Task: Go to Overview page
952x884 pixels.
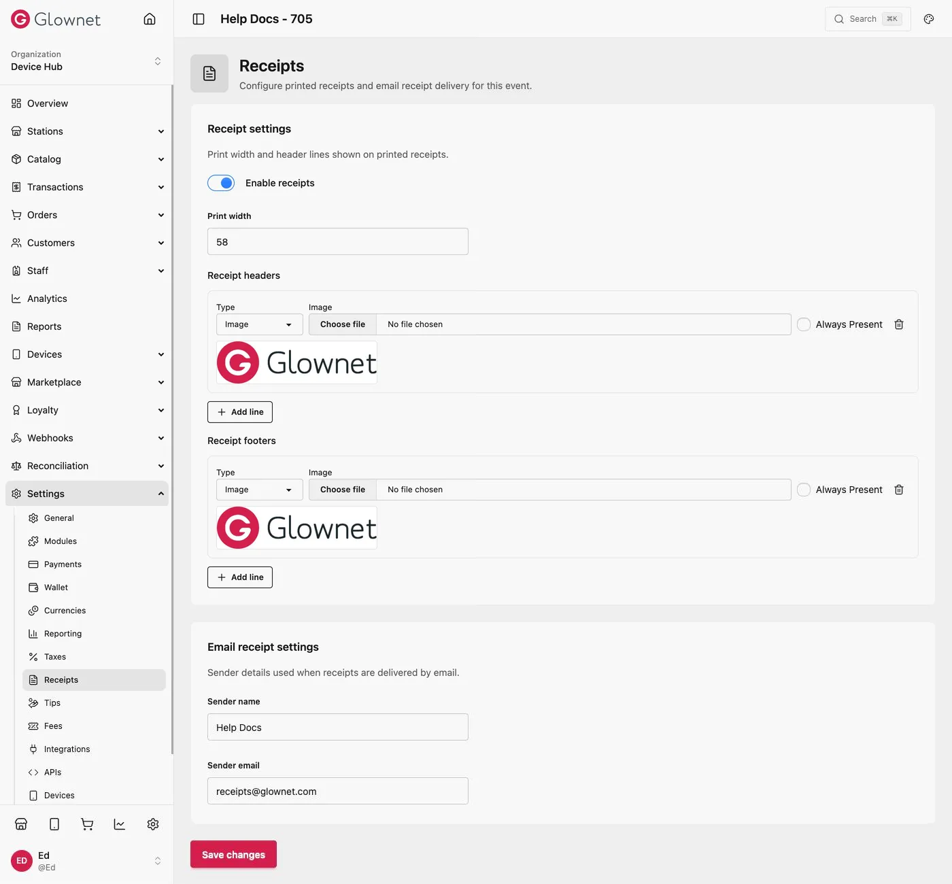Action: pyautogui.click(x=86, y=103)
